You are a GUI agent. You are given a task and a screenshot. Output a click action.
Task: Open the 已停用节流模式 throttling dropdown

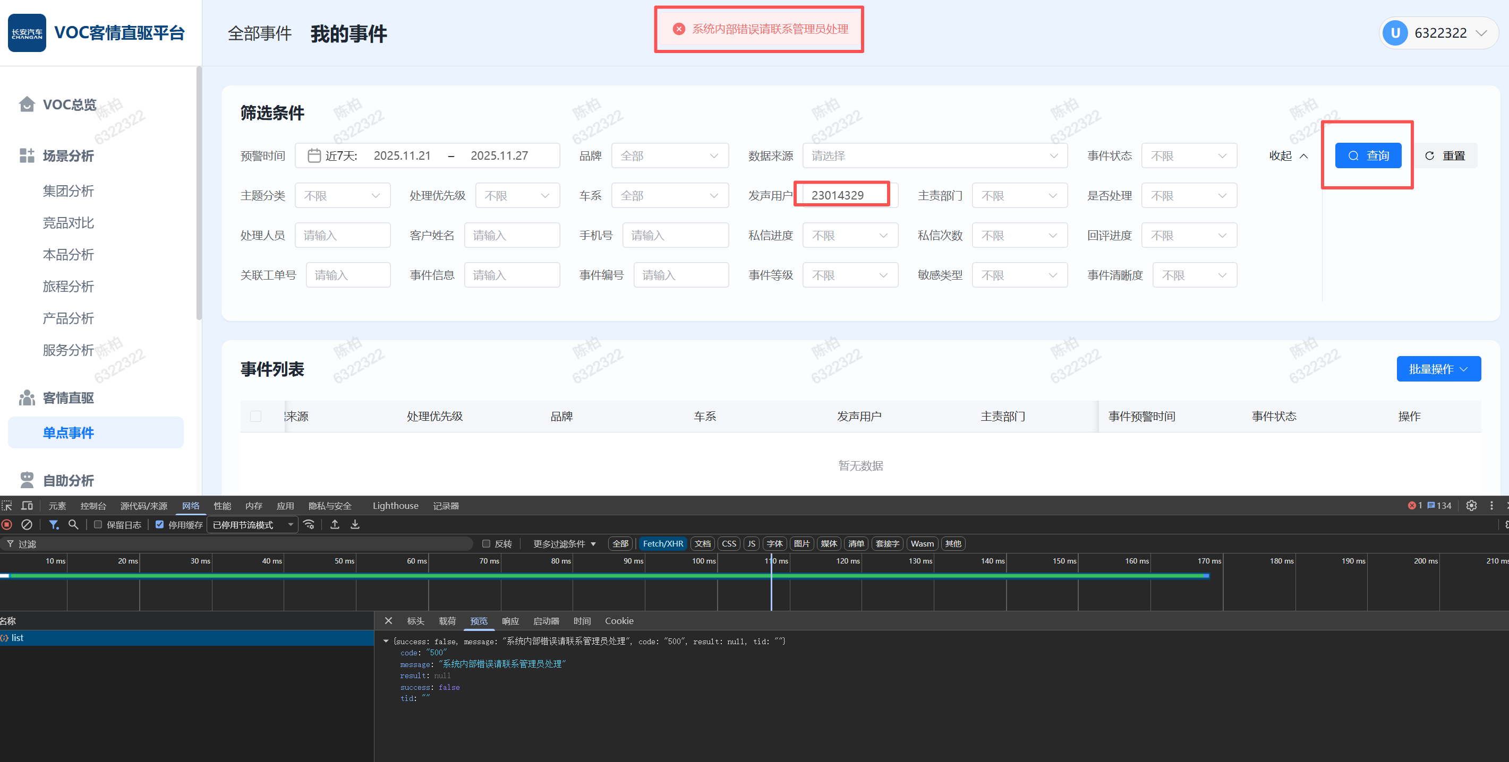pos(252,525)
